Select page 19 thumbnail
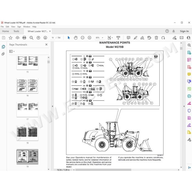Viewport: 192px width, 192px height. coord(27,157)
